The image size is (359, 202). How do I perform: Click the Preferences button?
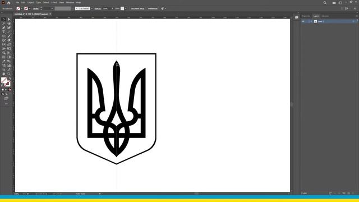tap(153, 8)
